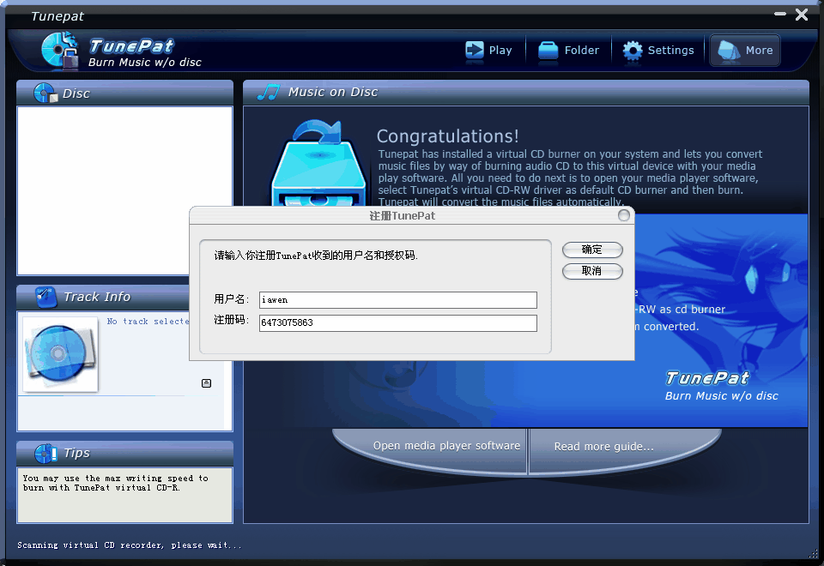
Task: Click the small tag icon in Track Info
Action: point(206,383)
